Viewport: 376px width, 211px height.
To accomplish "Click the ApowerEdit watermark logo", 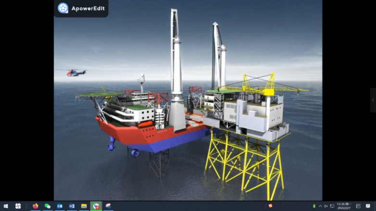I will click(63, 8).
